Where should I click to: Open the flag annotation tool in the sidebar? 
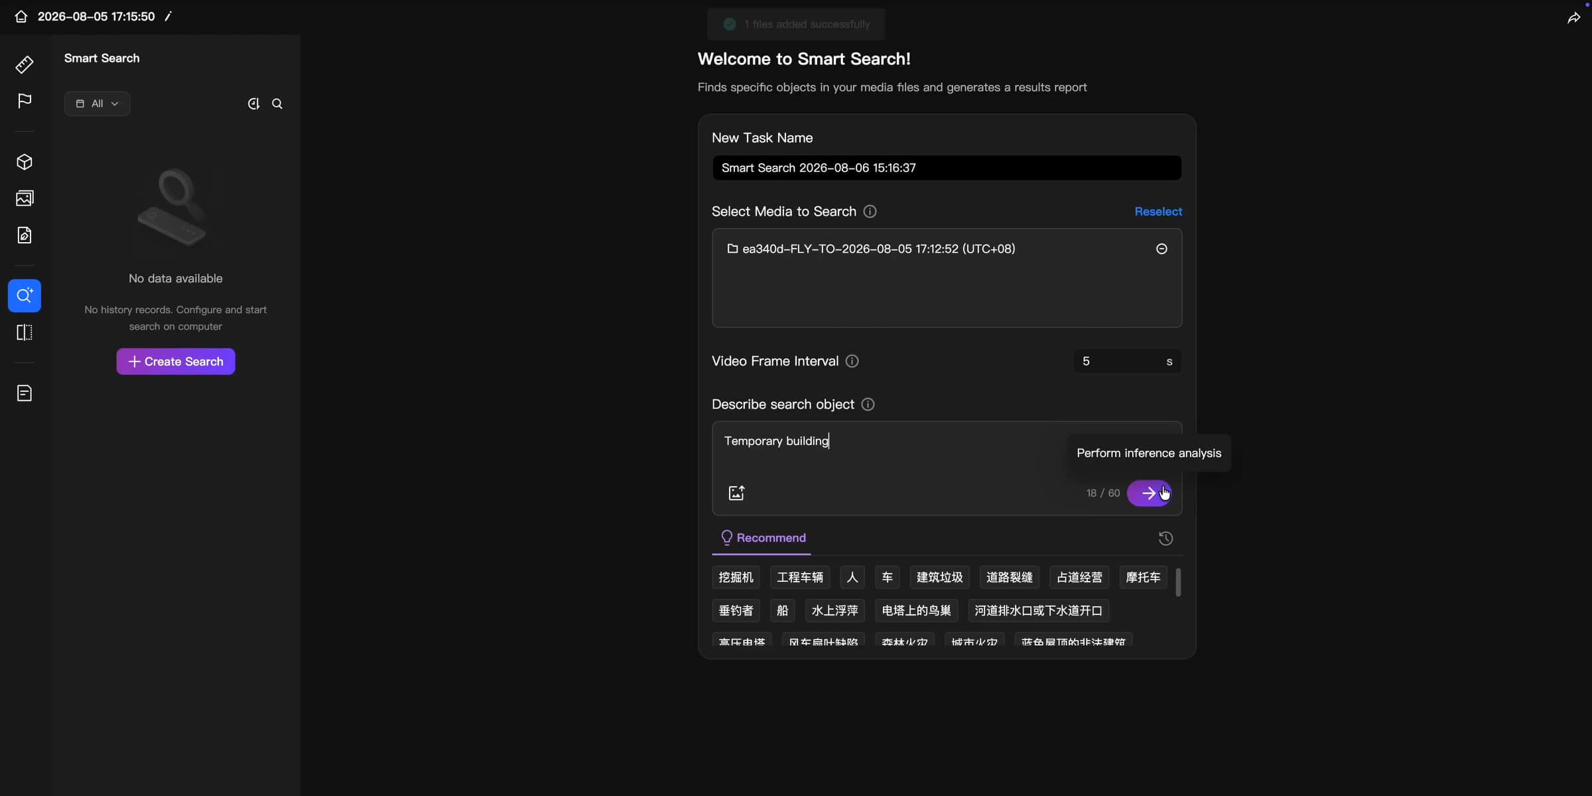25,101
